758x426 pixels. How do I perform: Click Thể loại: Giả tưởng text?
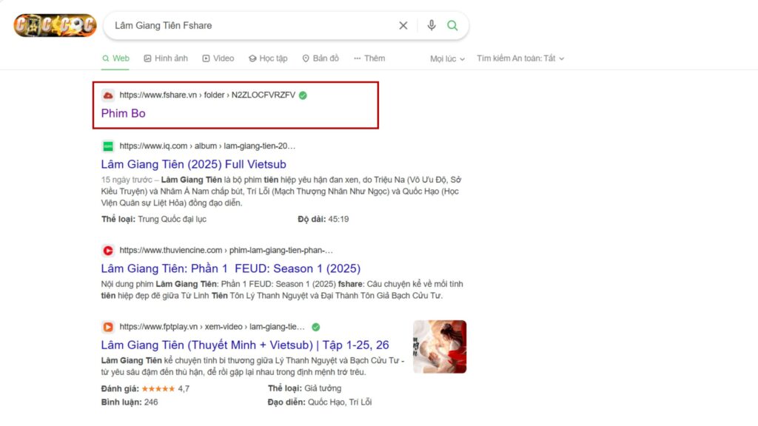(304, 388)
